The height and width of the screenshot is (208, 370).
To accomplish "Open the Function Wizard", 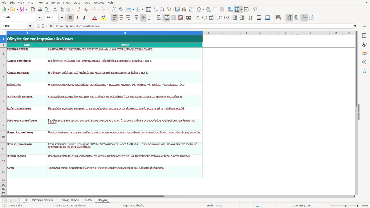I will [x=38, y=26].
